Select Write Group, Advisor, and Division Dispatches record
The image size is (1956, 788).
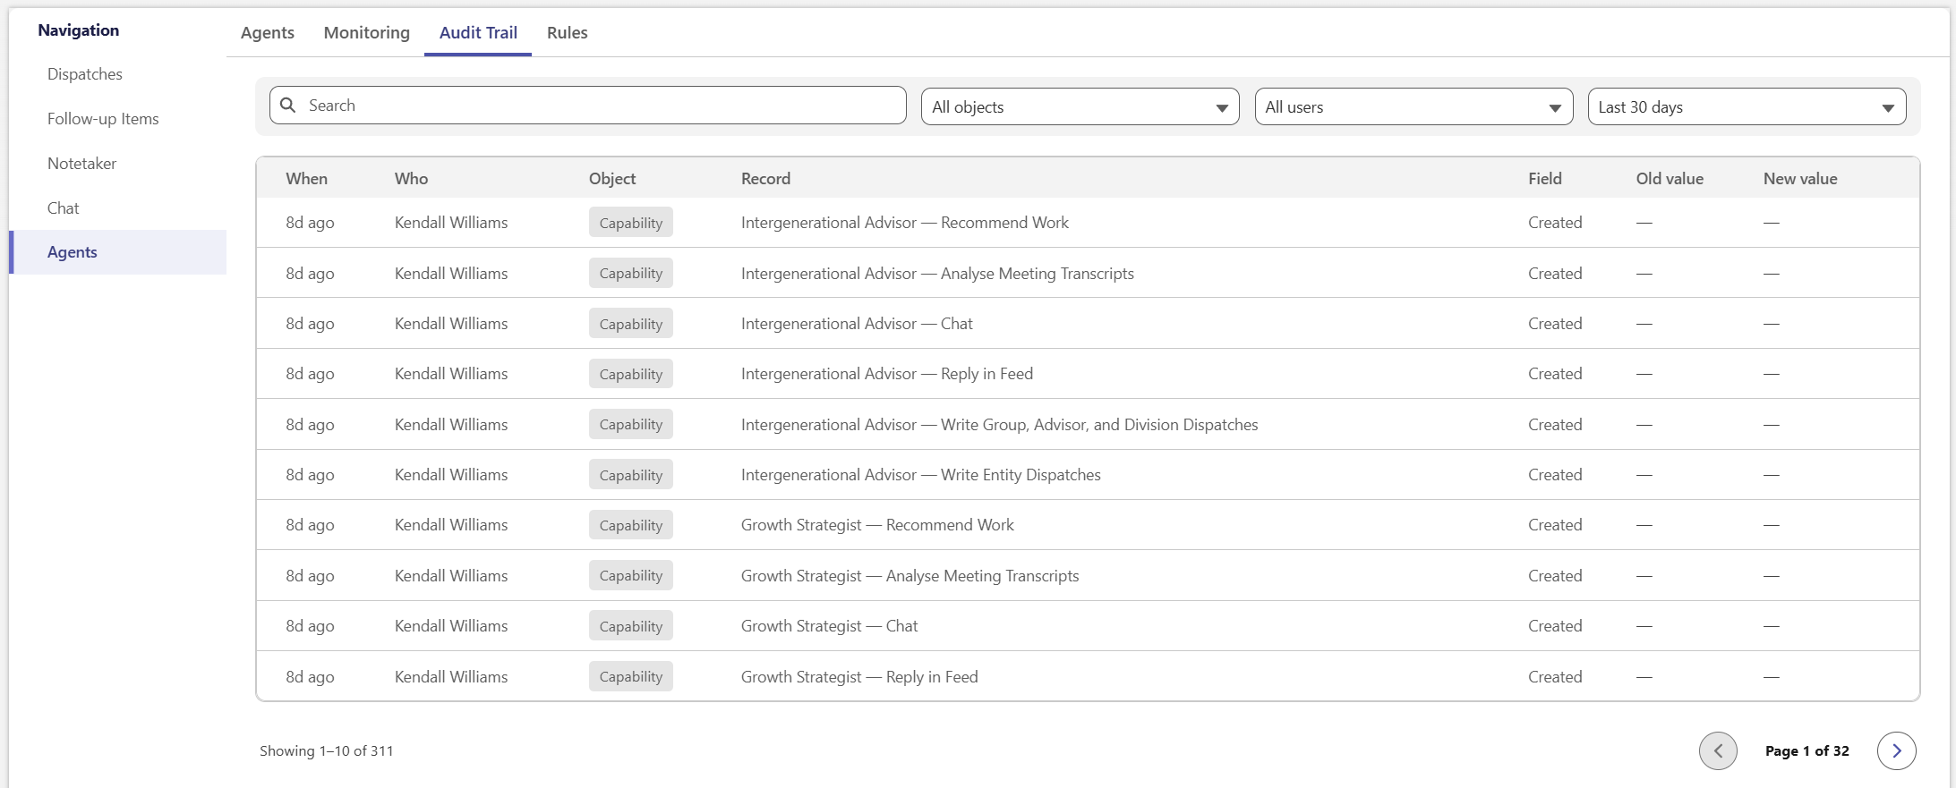point(1000,425)
